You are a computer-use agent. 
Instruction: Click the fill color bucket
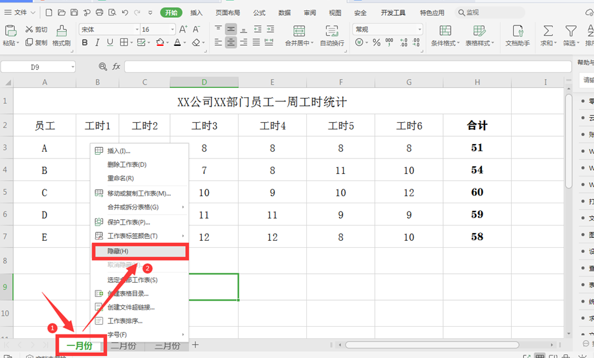point(160,43)
